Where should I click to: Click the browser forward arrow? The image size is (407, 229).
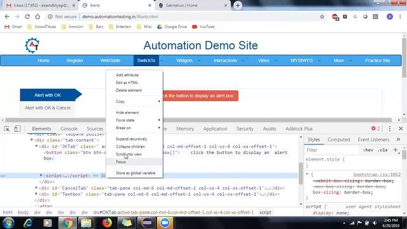(x=17, y=17)
